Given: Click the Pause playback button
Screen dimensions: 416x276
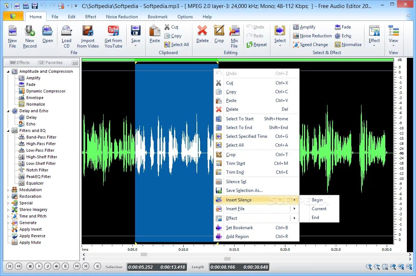Looking at the screenshot, I should pos(65,266).
